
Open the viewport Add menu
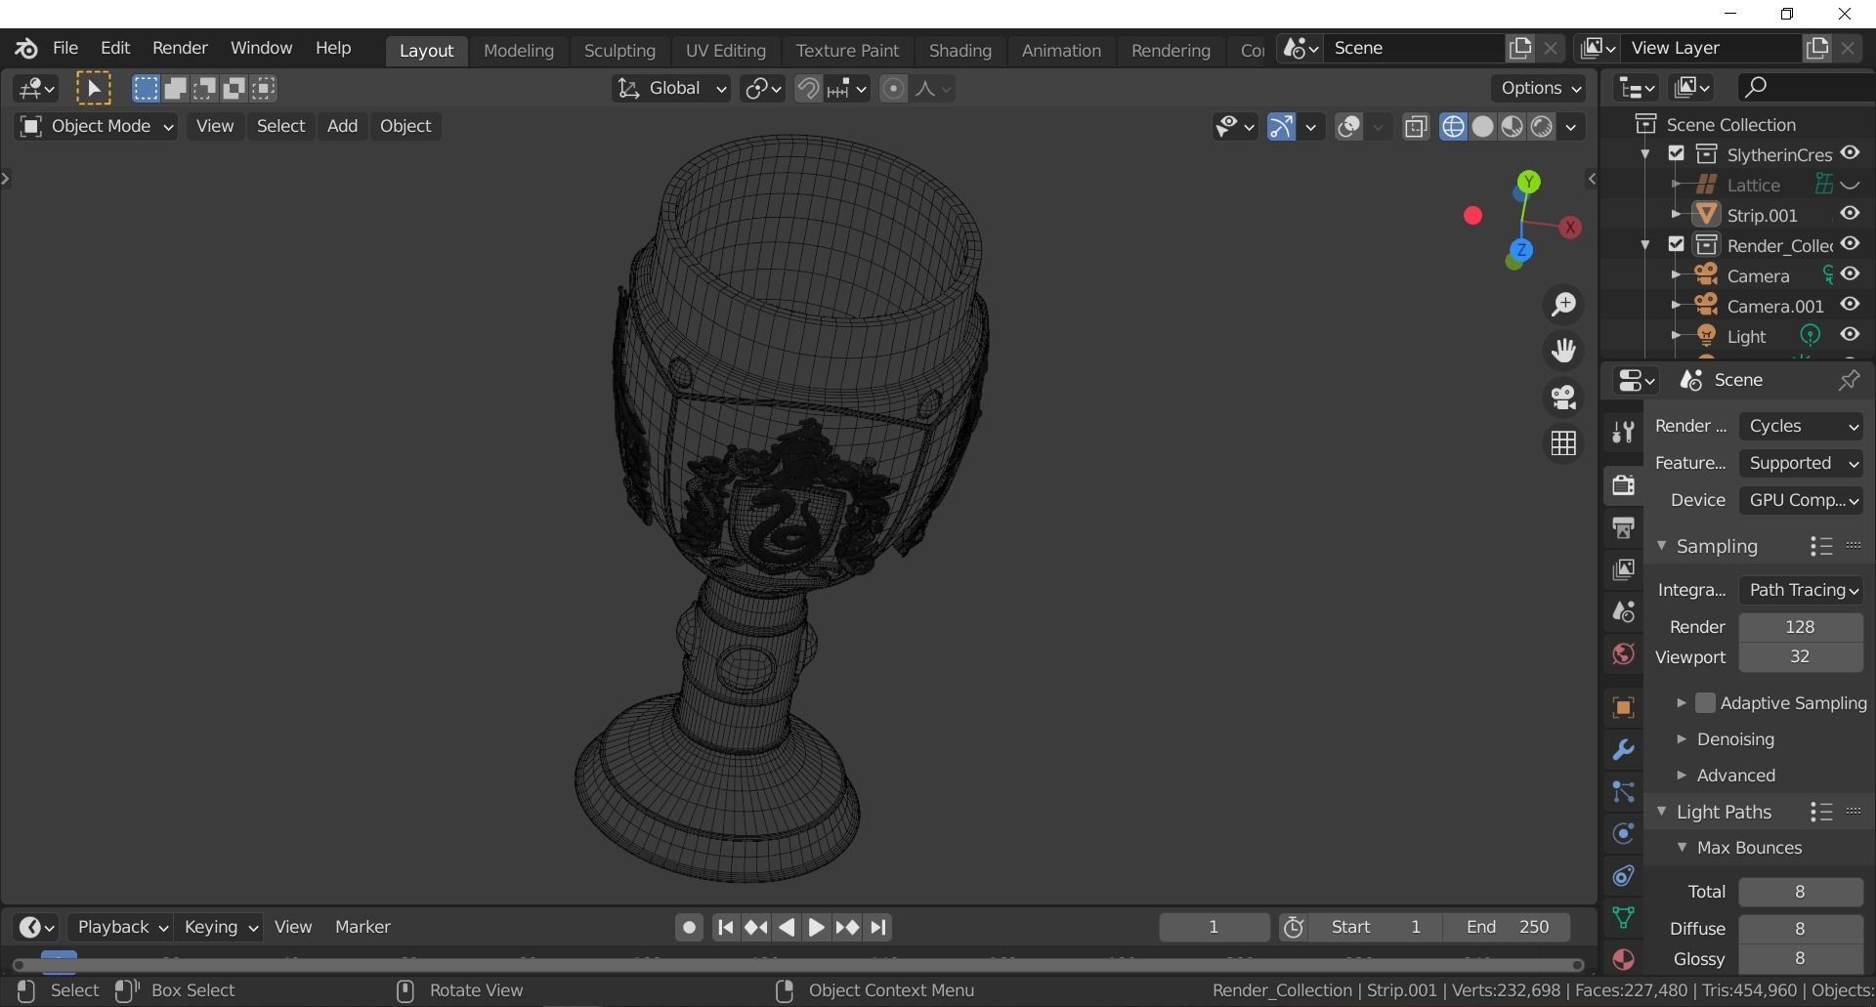click(342, 127)
